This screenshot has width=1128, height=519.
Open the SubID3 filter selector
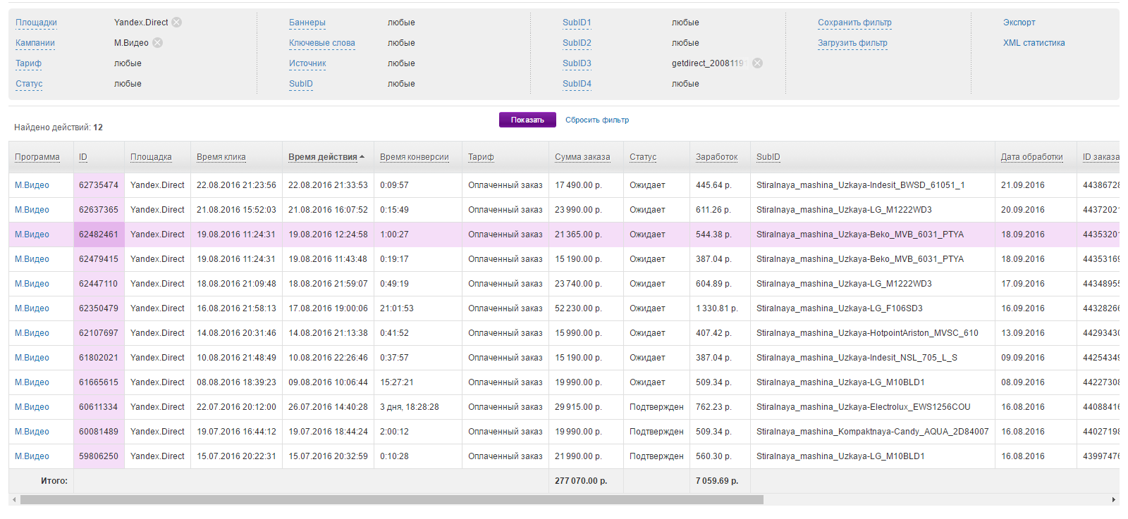point(577,63)
